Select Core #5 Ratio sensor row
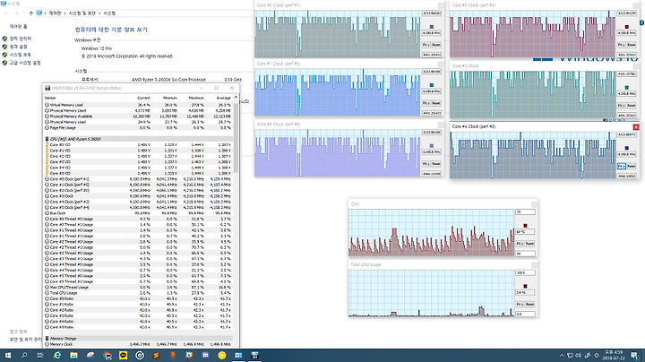Screen dimensions: 645x362 [x=138, y=327]
